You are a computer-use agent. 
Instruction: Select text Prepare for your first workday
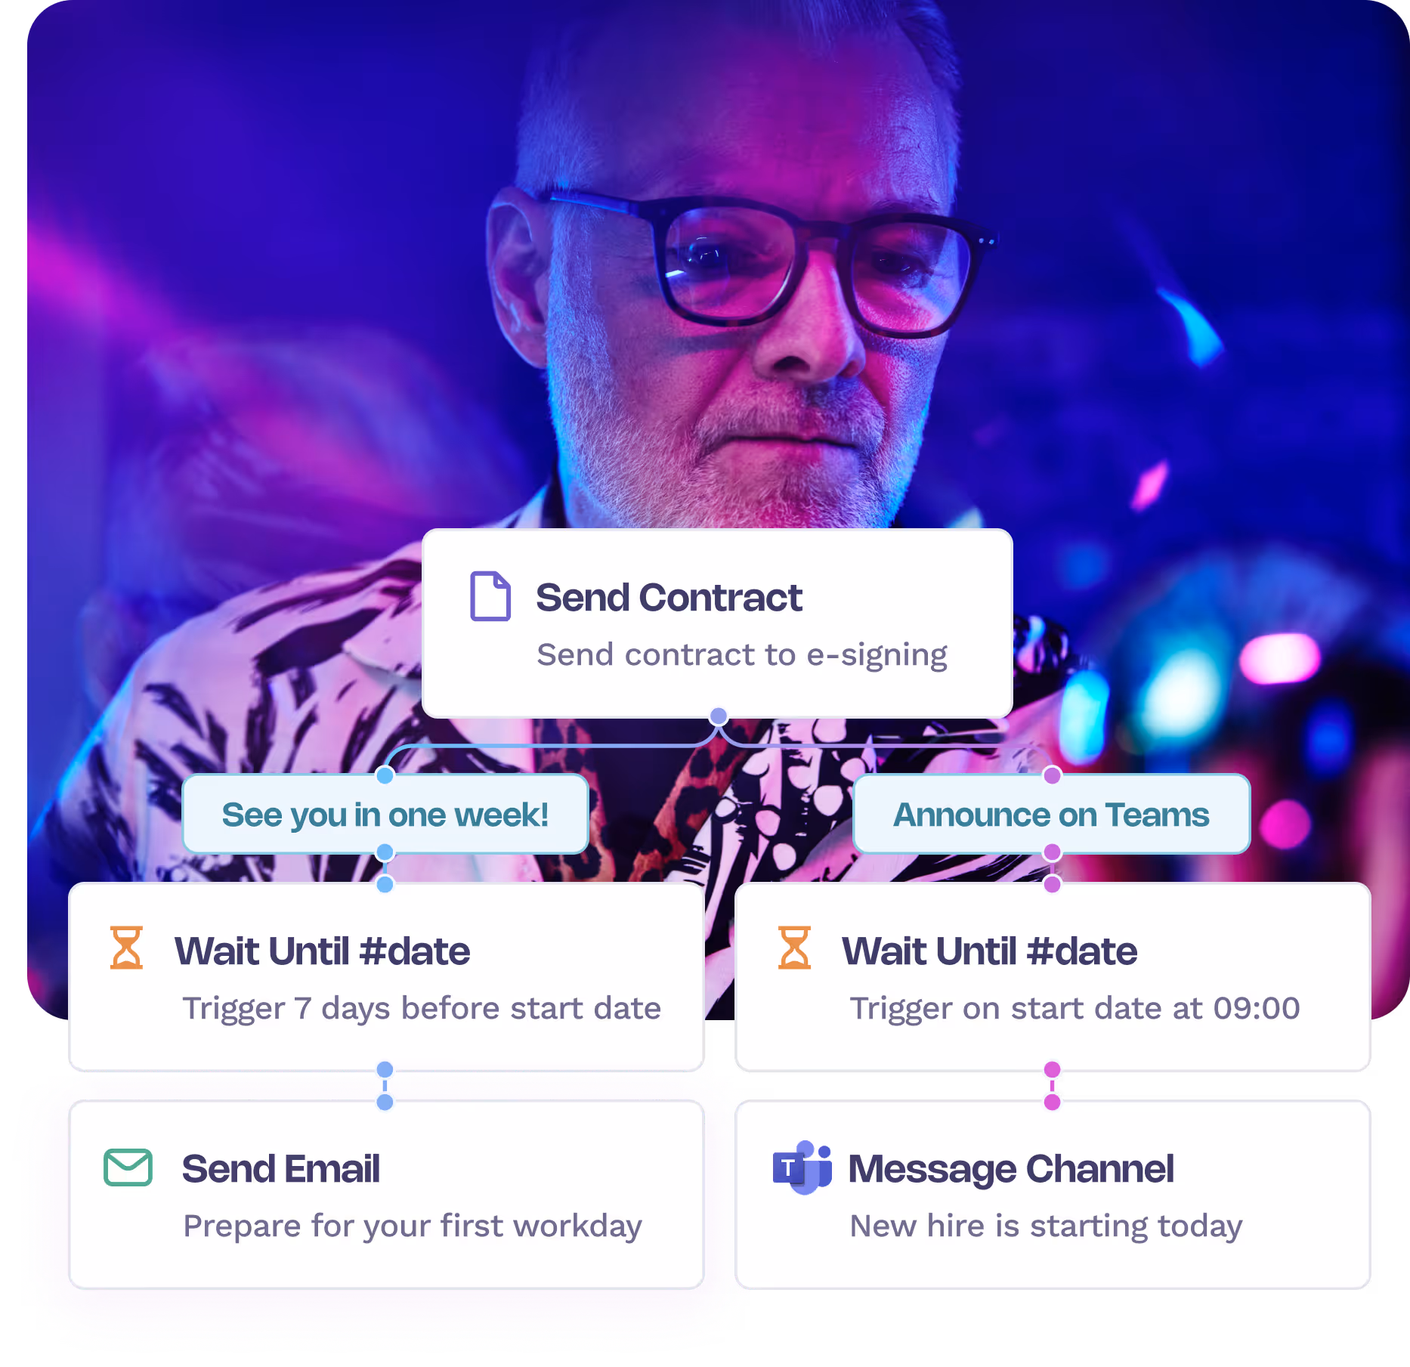tap(413, 1226)
